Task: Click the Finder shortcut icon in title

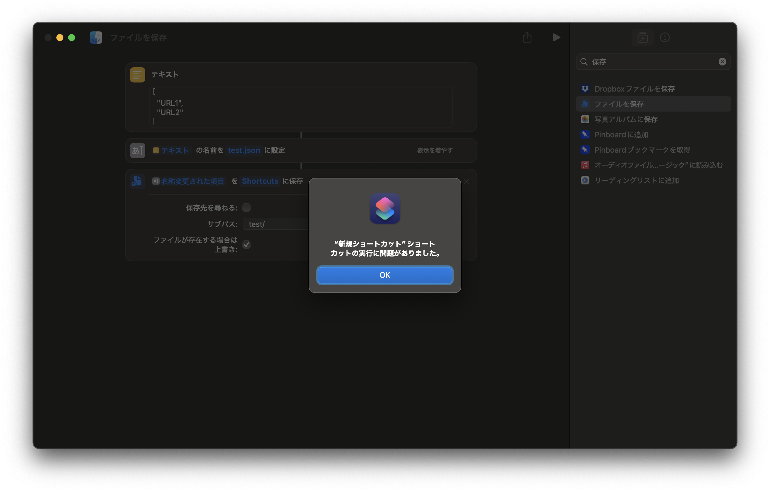Action: pos(96,38)
